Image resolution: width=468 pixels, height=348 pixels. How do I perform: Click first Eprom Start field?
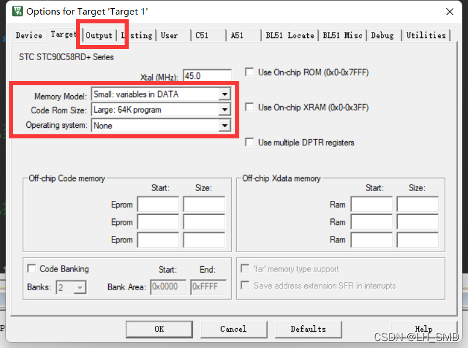pos(158,204)
